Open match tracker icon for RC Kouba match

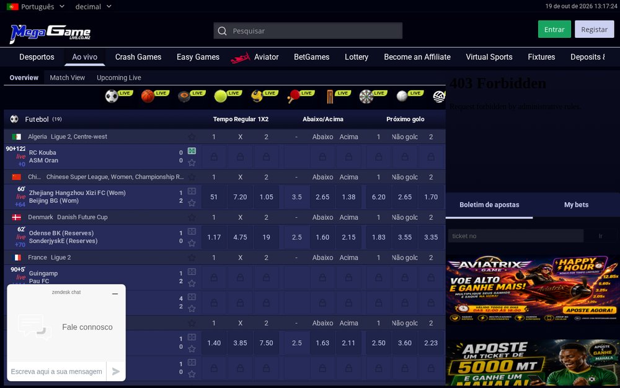click(x=192, y=151)
